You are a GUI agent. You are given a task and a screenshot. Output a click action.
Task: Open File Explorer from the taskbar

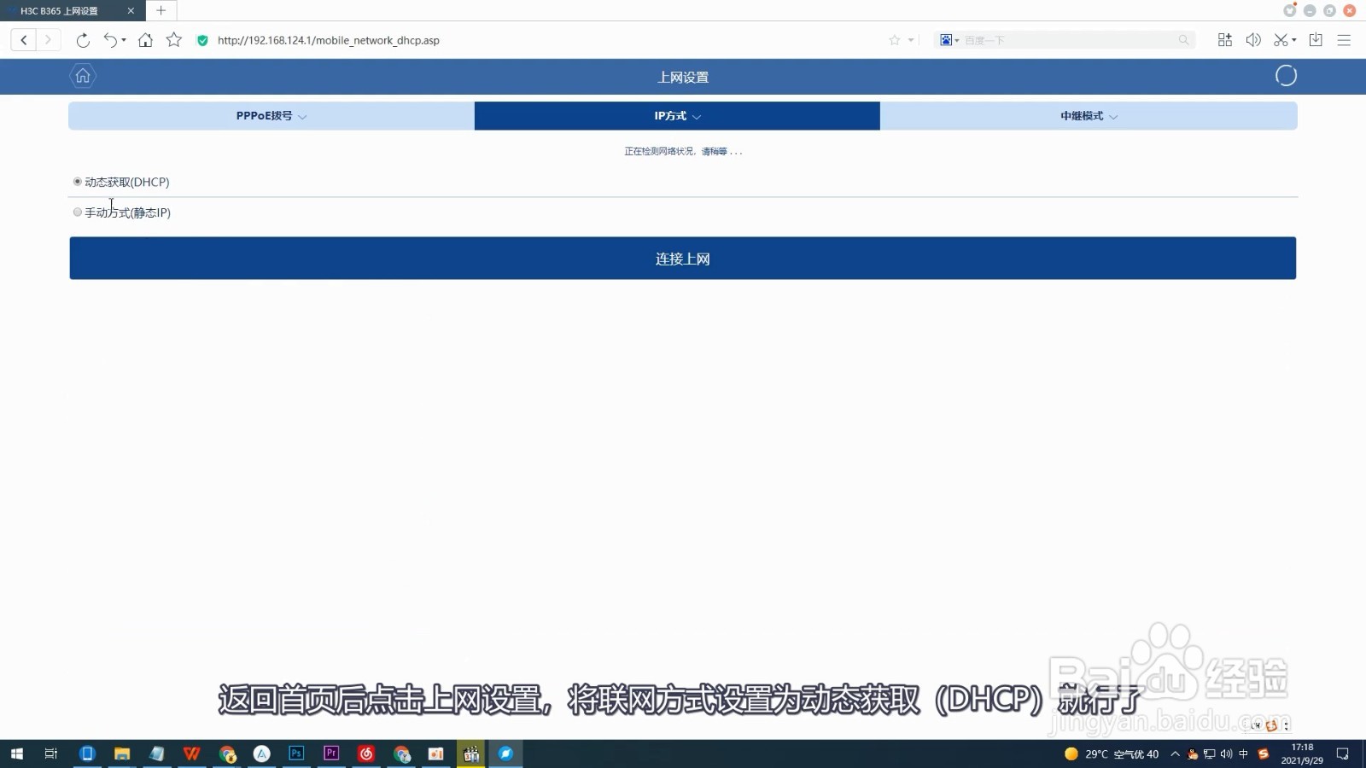(122, 753)
